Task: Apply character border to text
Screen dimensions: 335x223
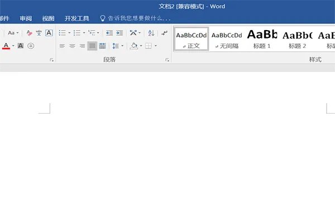Action: pos(49,33)
